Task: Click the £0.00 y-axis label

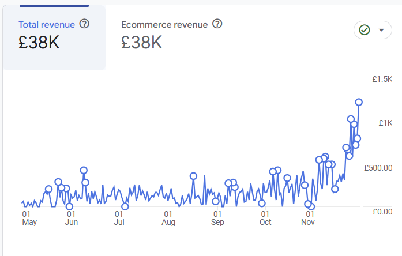Action: point(382,212)
